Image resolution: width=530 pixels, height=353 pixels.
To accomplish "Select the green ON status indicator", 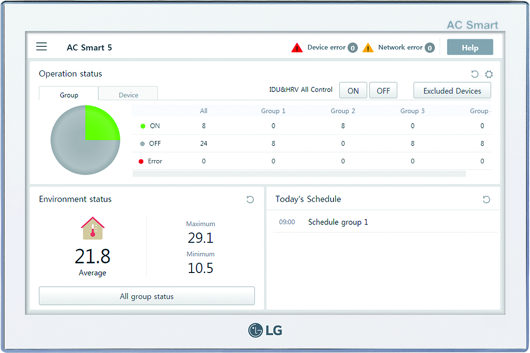I will [143, 126].
